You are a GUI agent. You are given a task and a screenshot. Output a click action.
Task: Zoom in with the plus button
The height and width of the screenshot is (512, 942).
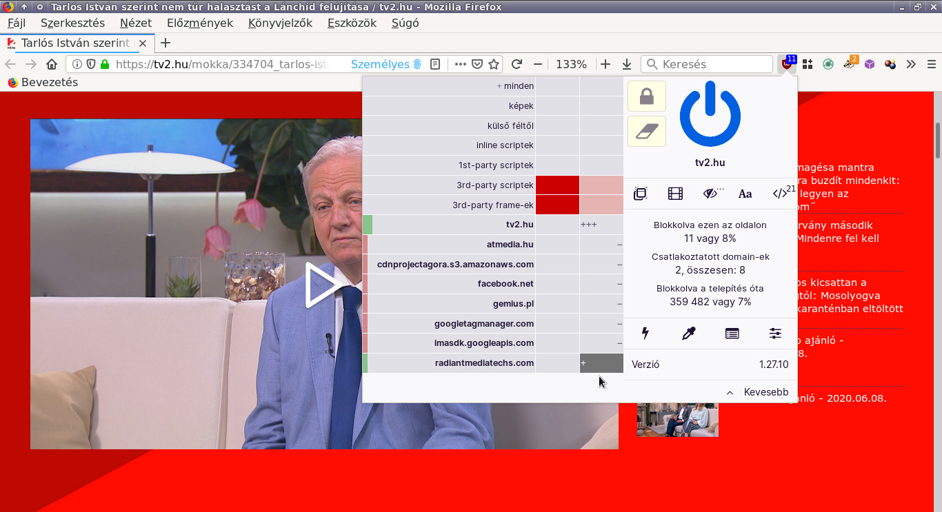coord(605,64)
